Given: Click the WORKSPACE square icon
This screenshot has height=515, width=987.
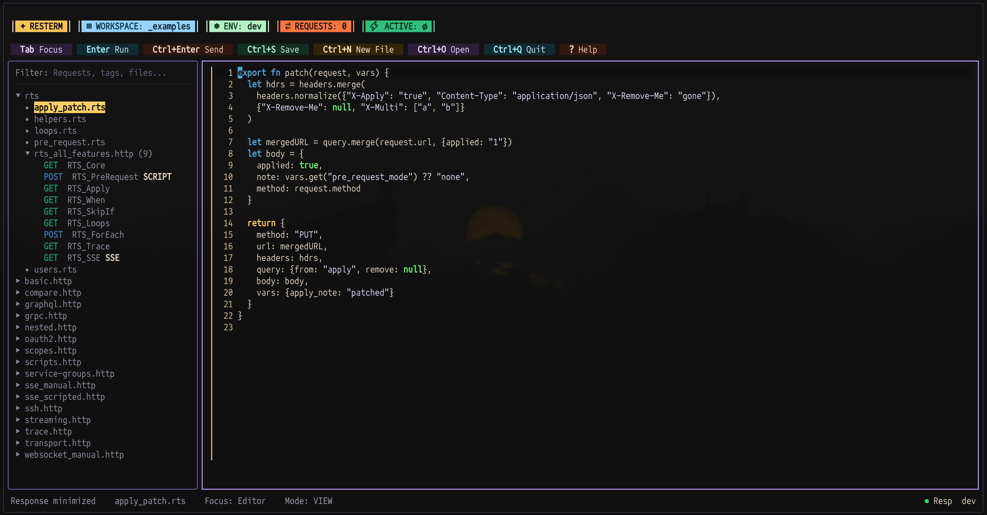Looking at the screenshot, I should click(89, 27).
